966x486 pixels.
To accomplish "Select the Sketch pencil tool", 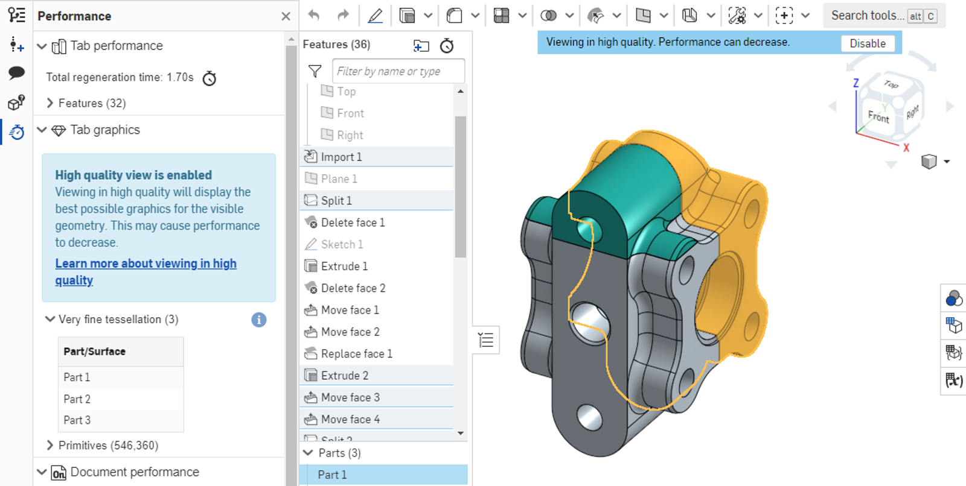I will pos(375,16).
